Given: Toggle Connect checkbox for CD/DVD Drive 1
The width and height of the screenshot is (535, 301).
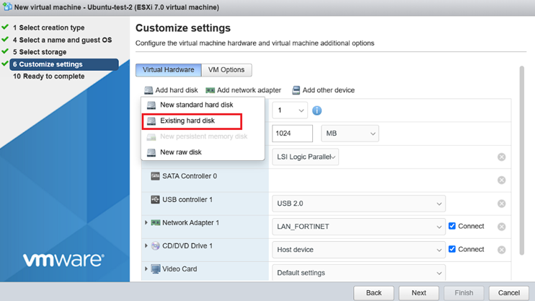Looking at the screenshot, I should (452, 249).
